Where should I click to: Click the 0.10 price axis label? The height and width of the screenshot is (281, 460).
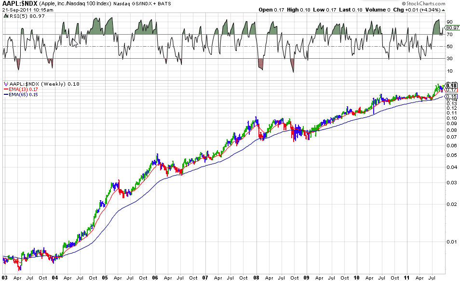pyautogui.click(x=452, y=118)
